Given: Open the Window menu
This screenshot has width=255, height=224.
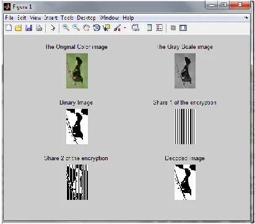Looking at the screenshot, I should (109, 18).
